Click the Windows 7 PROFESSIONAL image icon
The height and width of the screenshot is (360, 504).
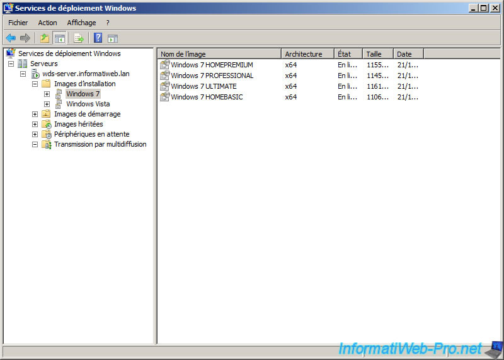click(165, 75)
